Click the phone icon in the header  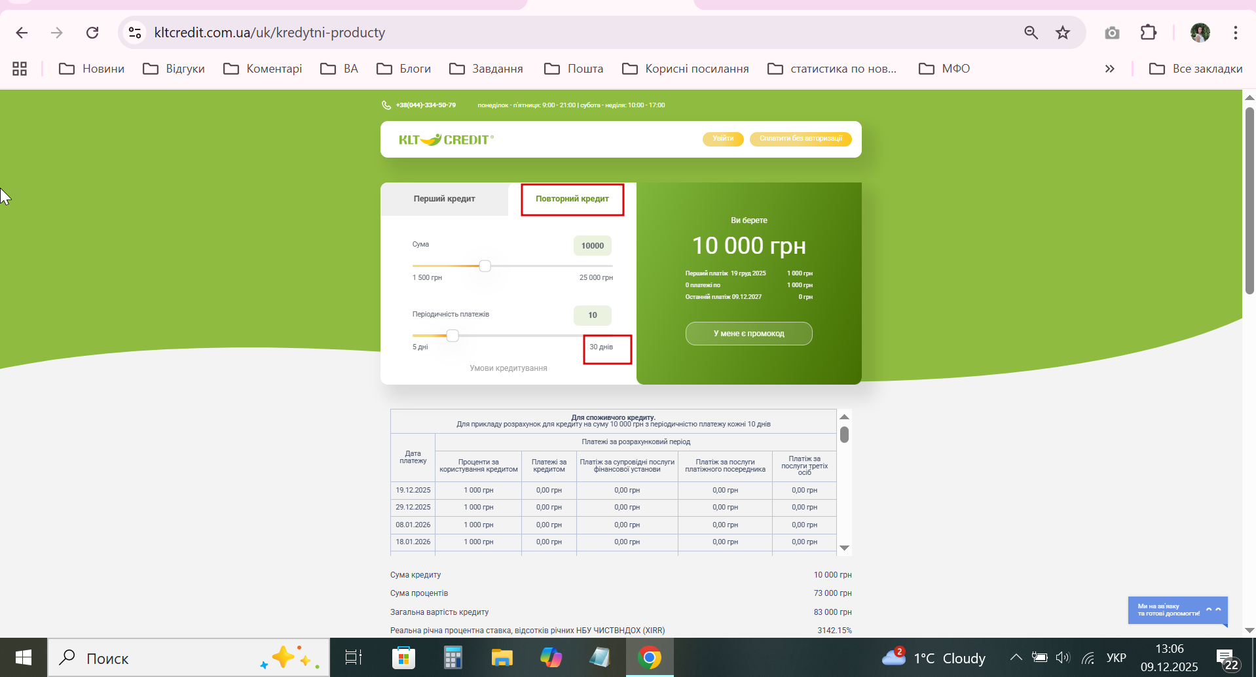pyautogui.click(x=386, y=105)
